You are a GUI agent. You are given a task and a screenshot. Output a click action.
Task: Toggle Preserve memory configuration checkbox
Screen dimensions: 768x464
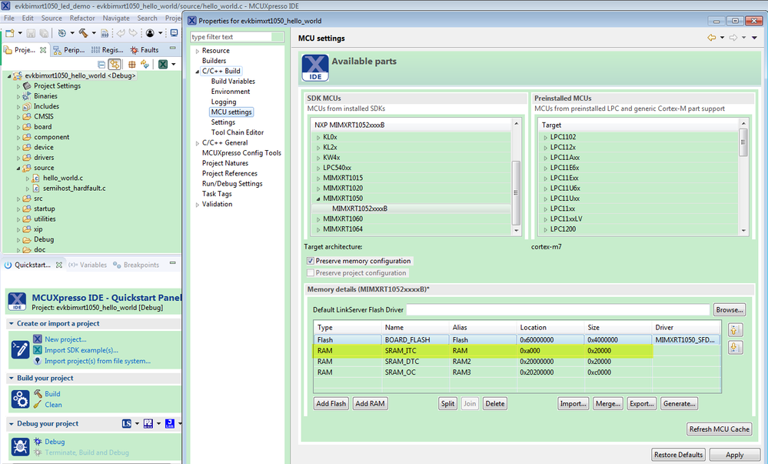pyautogui.click(x=311, y=261)
